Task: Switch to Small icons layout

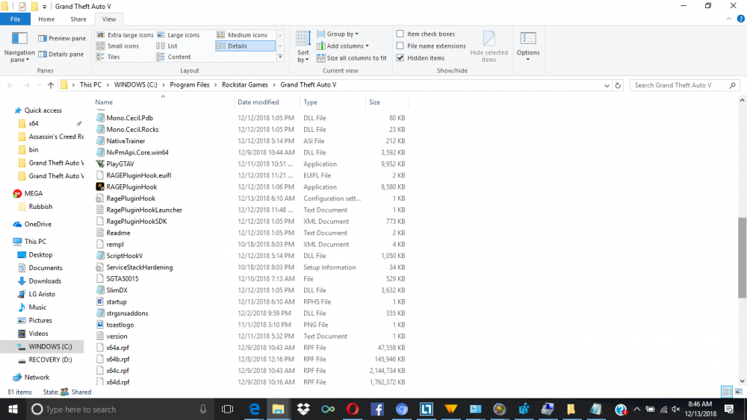Action: click(118, 46)
